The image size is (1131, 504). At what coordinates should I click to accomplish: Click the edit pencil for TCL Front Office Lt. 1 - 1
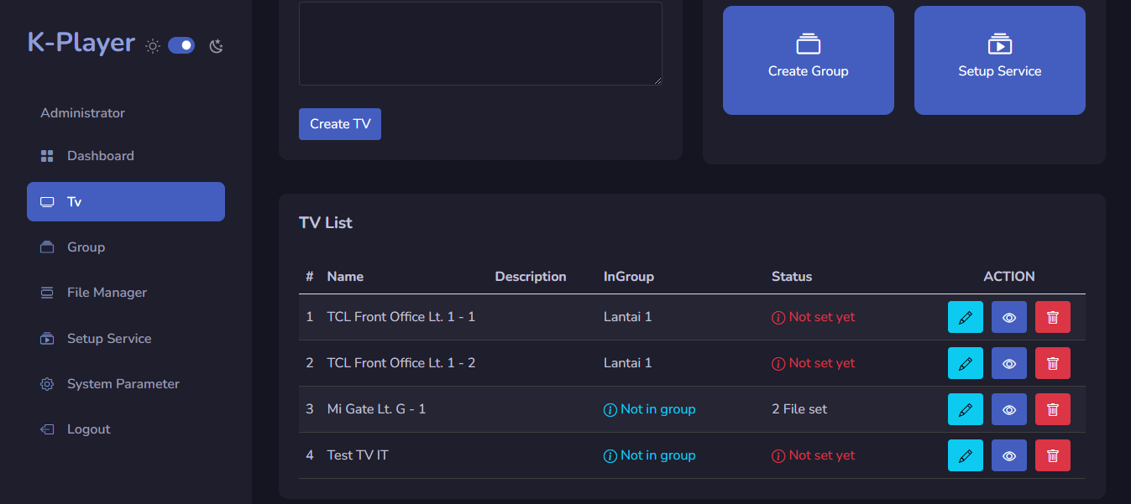click(965, 317)
